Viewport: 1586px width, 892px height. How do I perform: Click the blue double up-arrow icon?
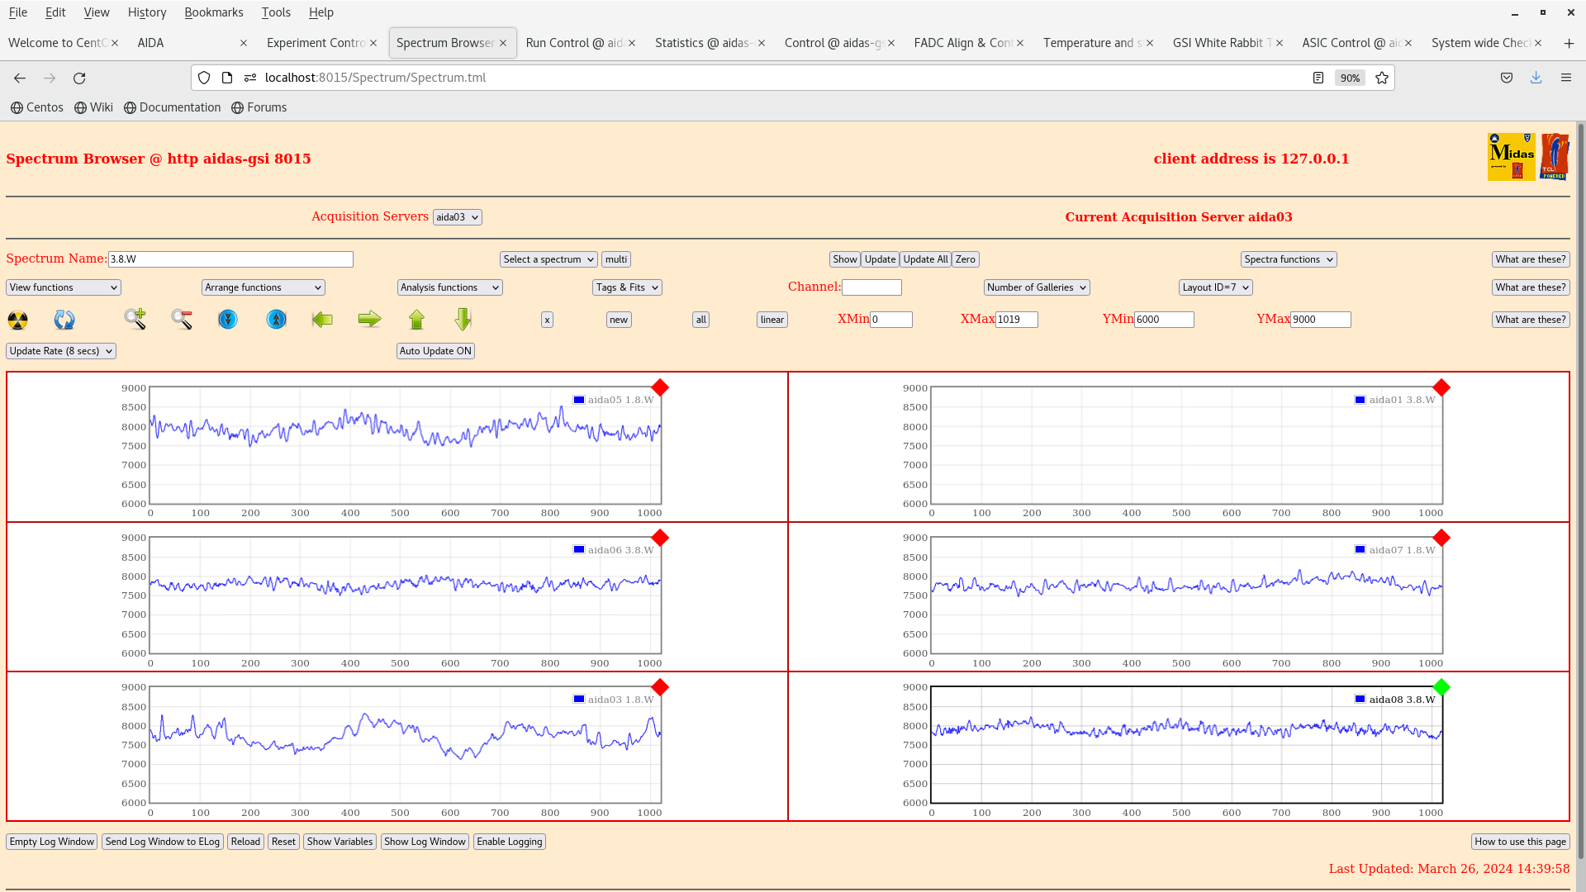tap(277, 319)
